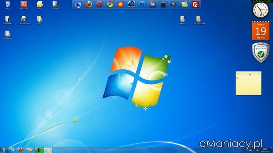Select the orange power-symbol desktop icon
273x153 pixels.
24,5
